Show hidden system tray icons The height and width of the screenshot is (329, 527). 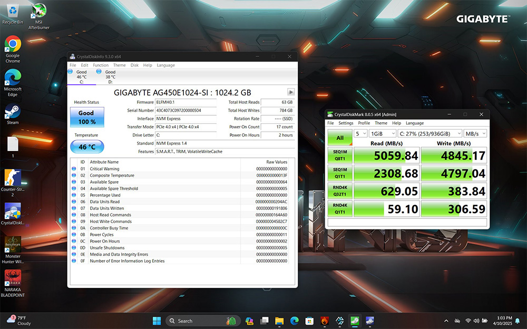pos(446,321)
